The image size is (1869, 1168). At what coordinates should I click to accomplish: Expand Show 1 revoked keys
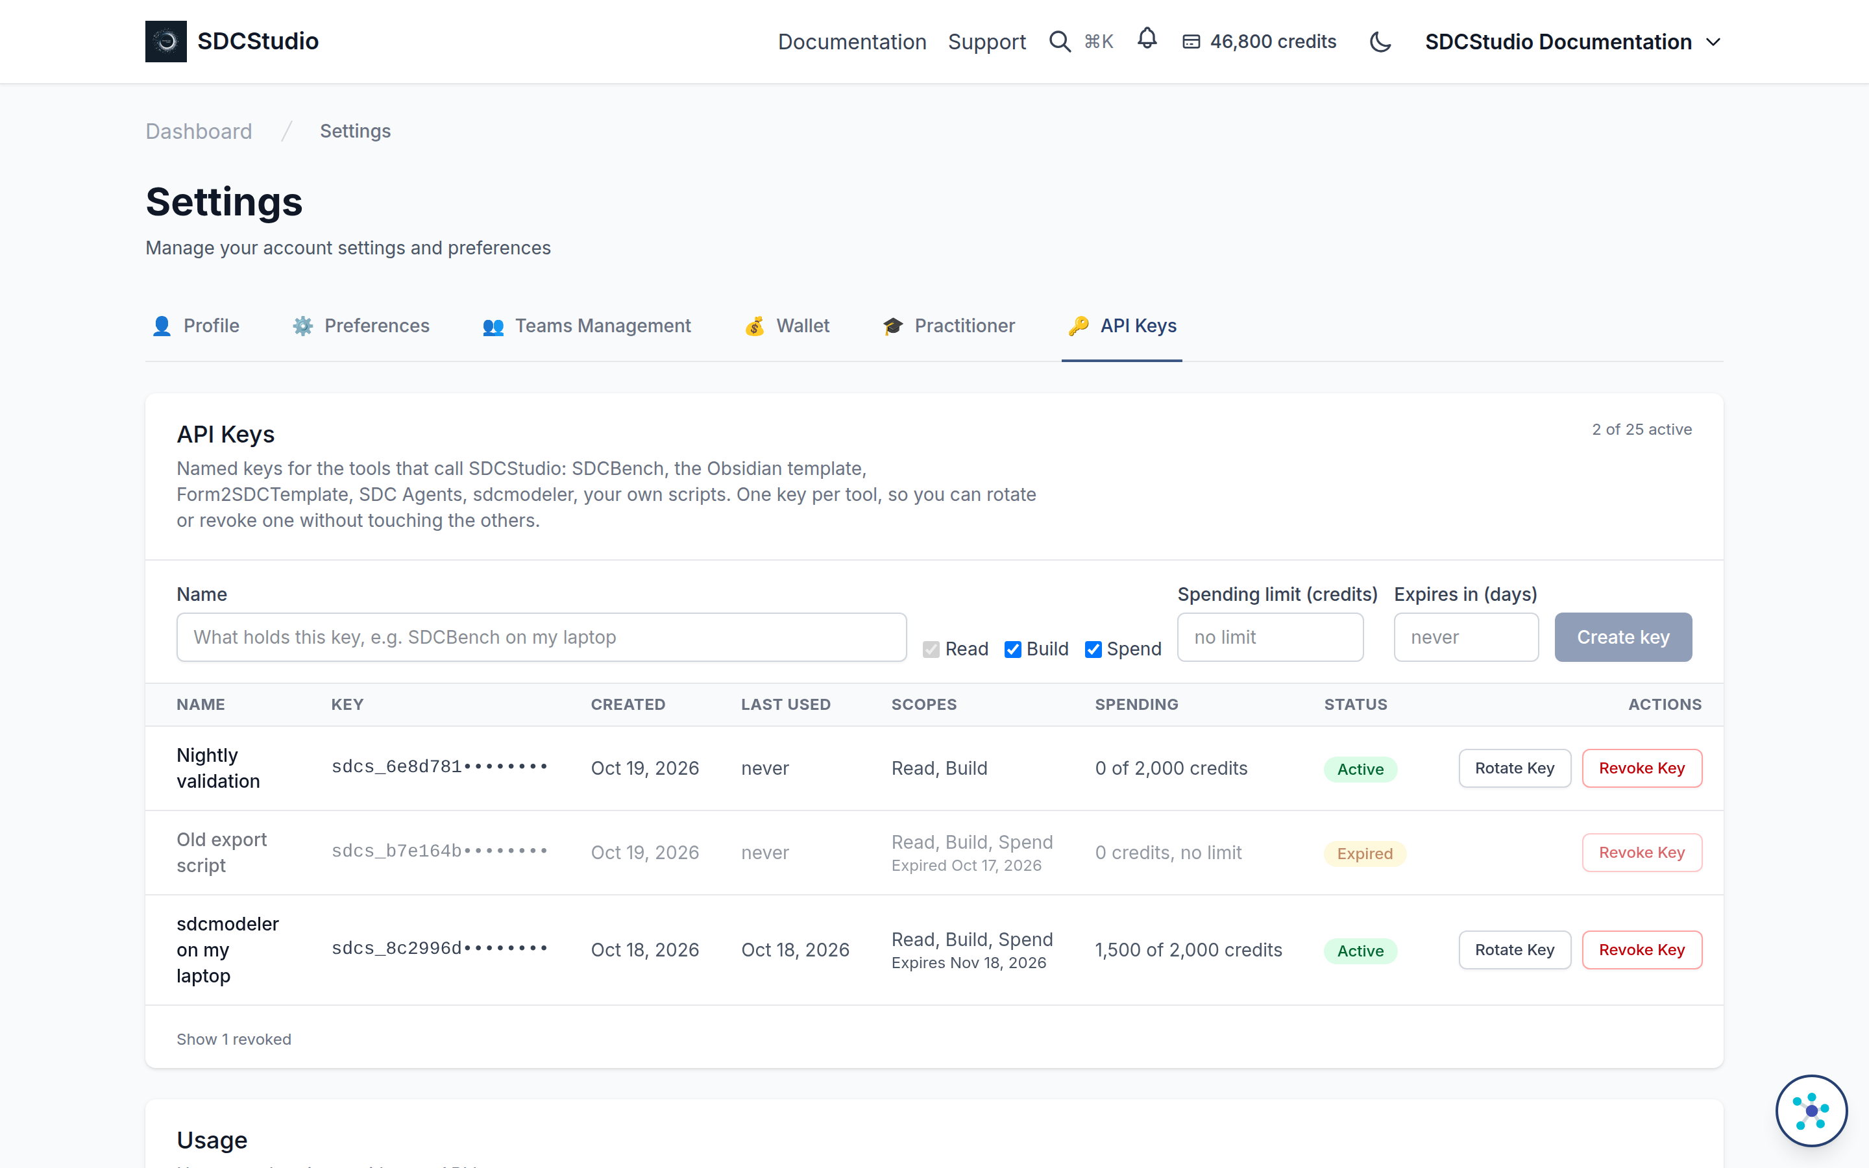click(234, 1039)
